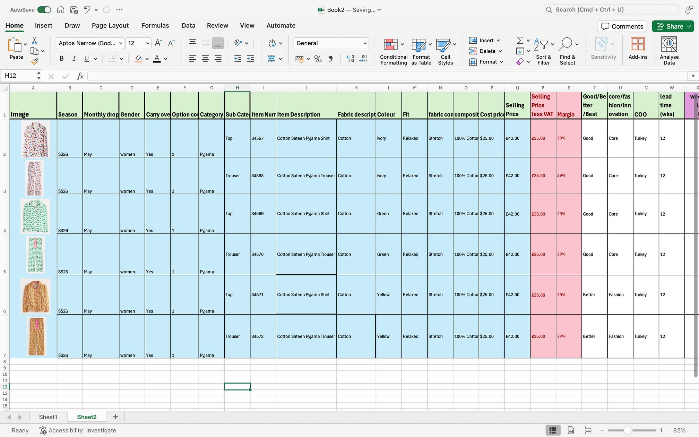Open the font name dropdown
Image resolution: width=699 pixels, height=437 pixels.
tap(120, 43)
